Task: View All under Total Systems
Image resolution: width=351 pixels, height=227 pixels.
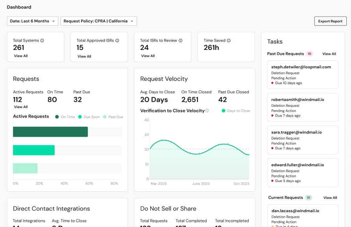Action: 21,56
